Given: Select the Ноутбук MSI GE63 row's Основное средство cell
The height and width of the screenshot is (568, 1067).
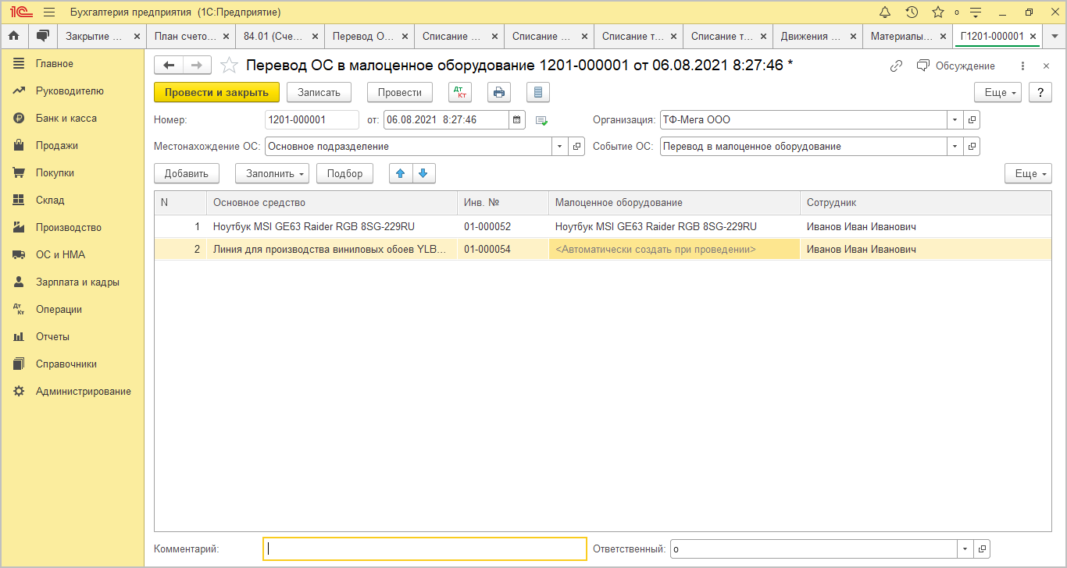Looking at the screenshot, I should click(x=332, y=226).
